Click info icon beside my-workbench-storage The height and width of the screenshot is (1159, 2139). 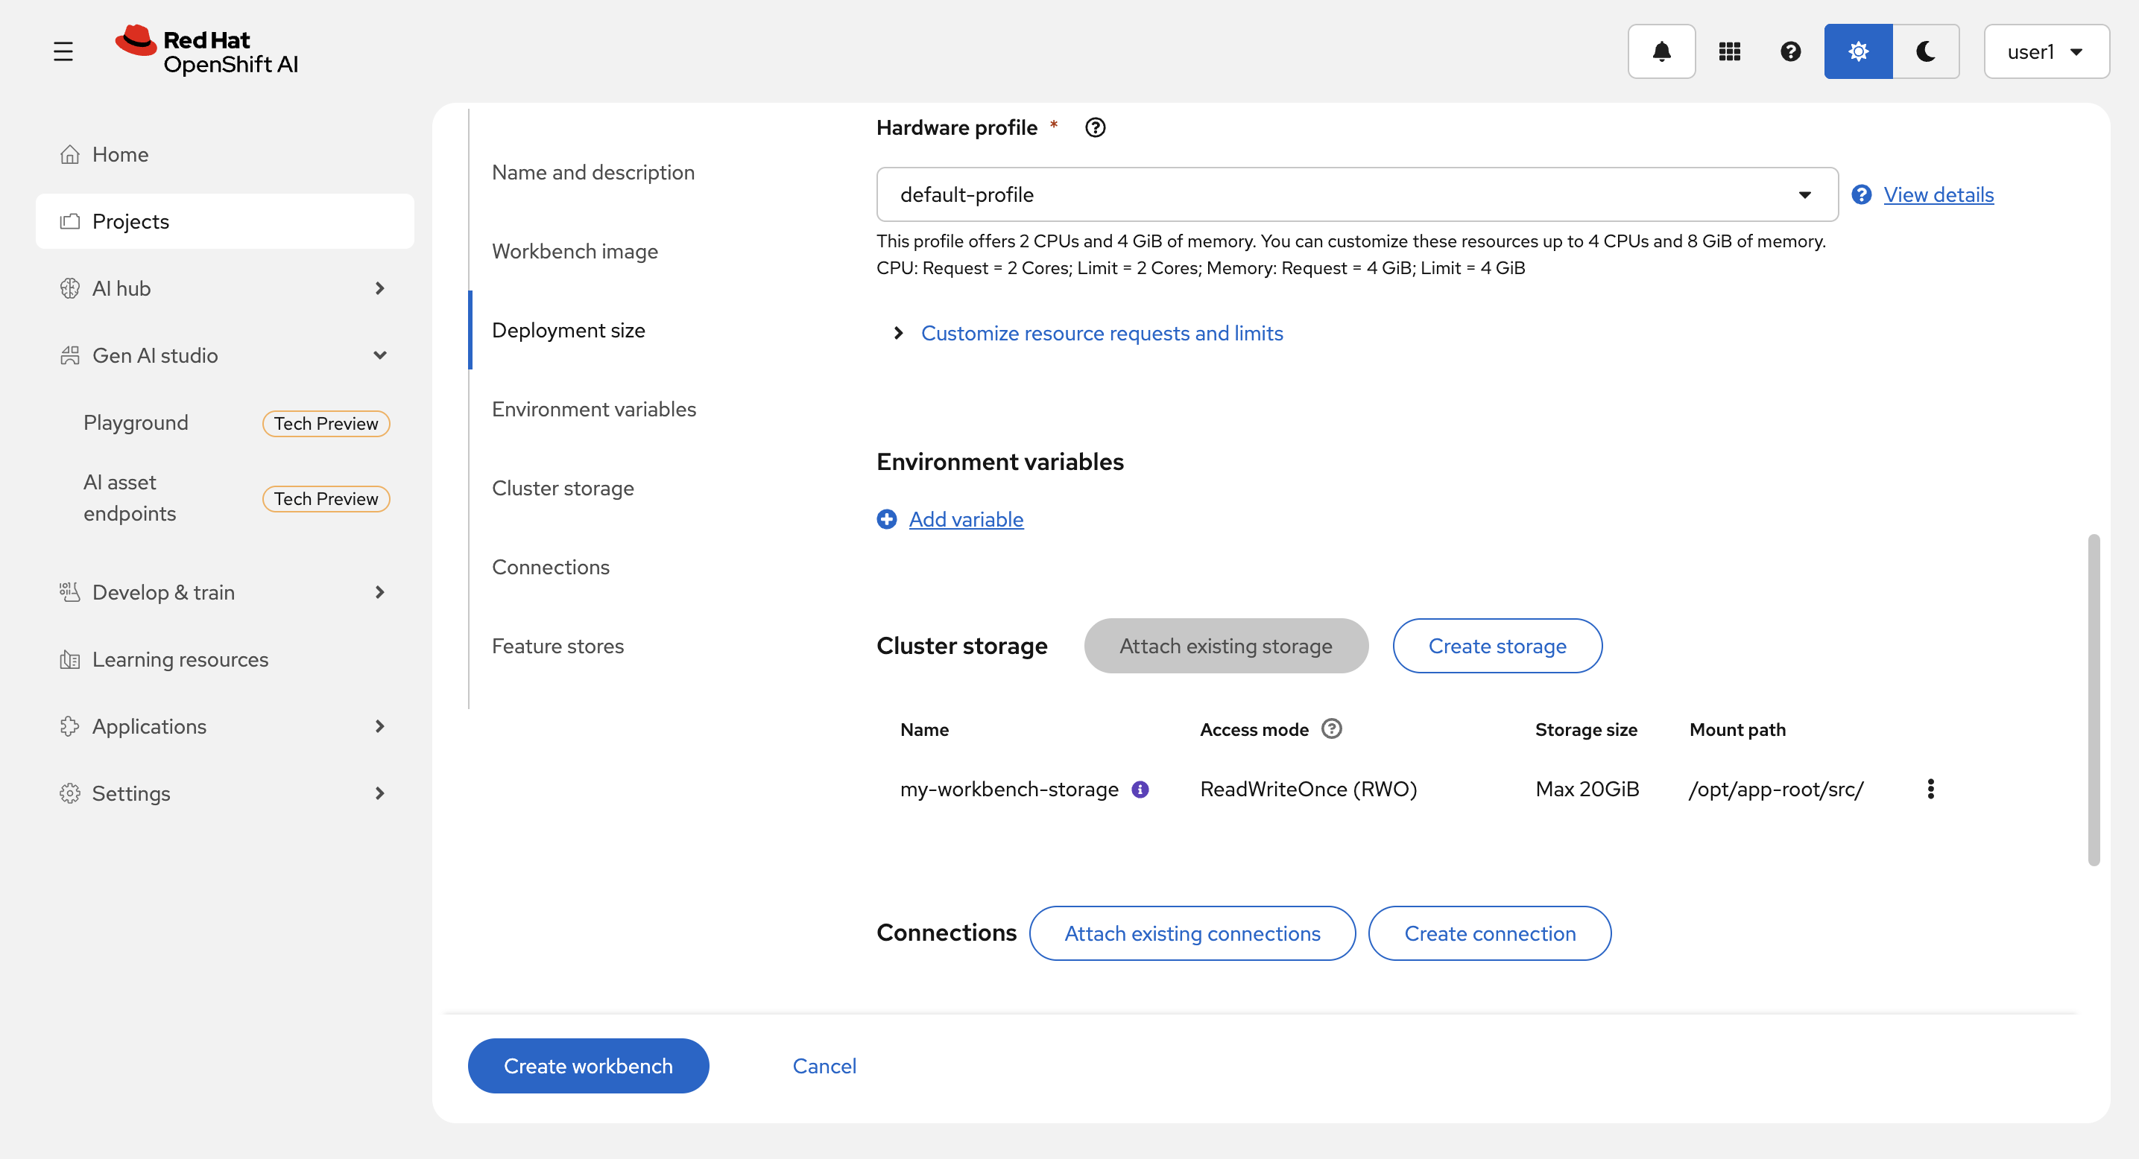coord(1140,789)
